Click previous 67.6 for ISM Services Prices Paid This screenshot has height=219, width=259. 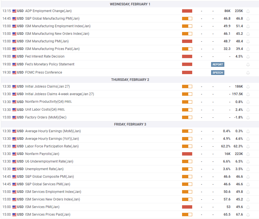pyautogui.click(x=239, y=215)
